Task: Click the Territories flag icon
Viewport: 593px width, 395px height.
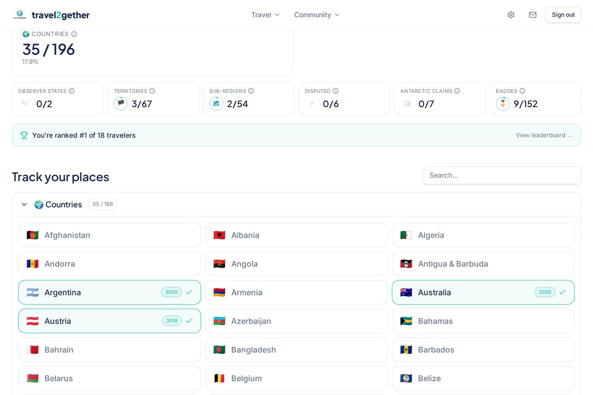Action: 121,104
